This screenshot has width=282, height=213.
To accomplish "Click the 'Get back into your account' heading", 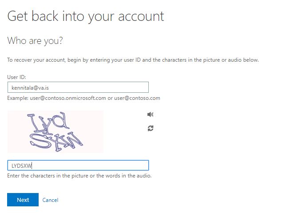I will coord(86,16).
